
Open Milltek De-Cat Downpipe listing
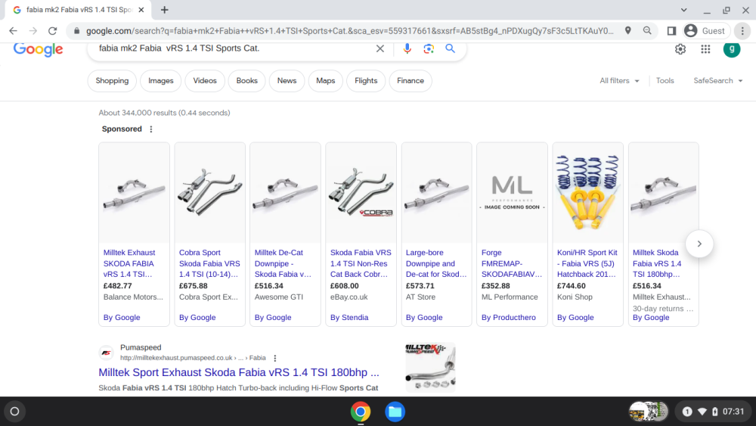click(x=283, y=263)
